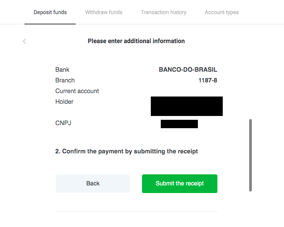284x227 pixels.
Task: Click the Branch field label
Action: click(65, 80)
